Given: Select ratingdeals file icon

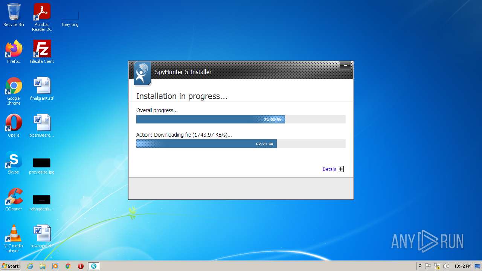Looking at the screenshot, I should click(42, 202).
